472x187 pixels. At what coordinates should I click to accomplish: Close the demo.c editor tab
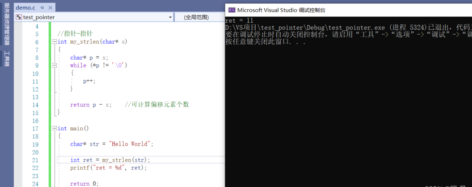[x=50, y=8]
